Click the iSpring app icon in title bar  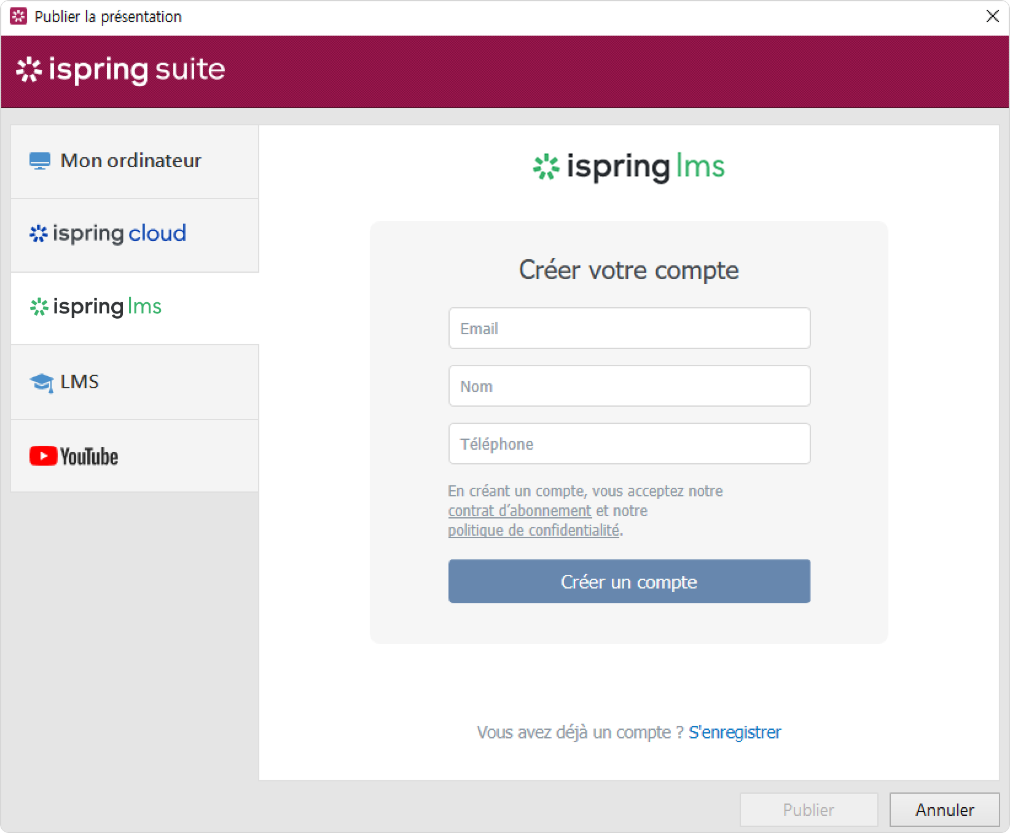pos(18,17)
